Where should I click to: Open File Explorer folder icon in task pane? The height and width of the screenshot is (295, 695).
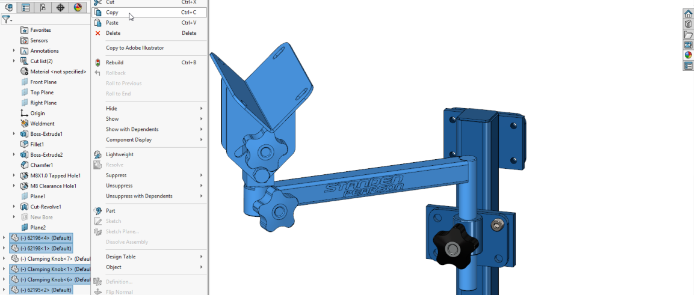(x=688, y=34)
